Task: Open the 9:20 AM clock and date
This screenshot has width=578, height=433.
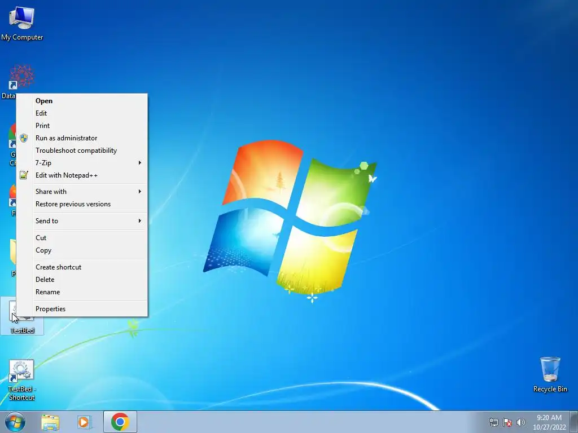Action: tap(549, 422)
